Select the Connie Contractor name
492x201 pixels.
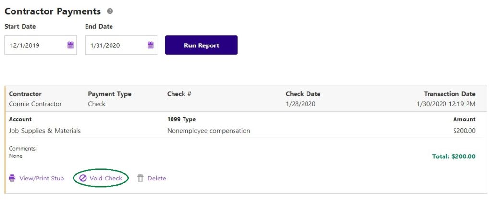pos(35,104)
